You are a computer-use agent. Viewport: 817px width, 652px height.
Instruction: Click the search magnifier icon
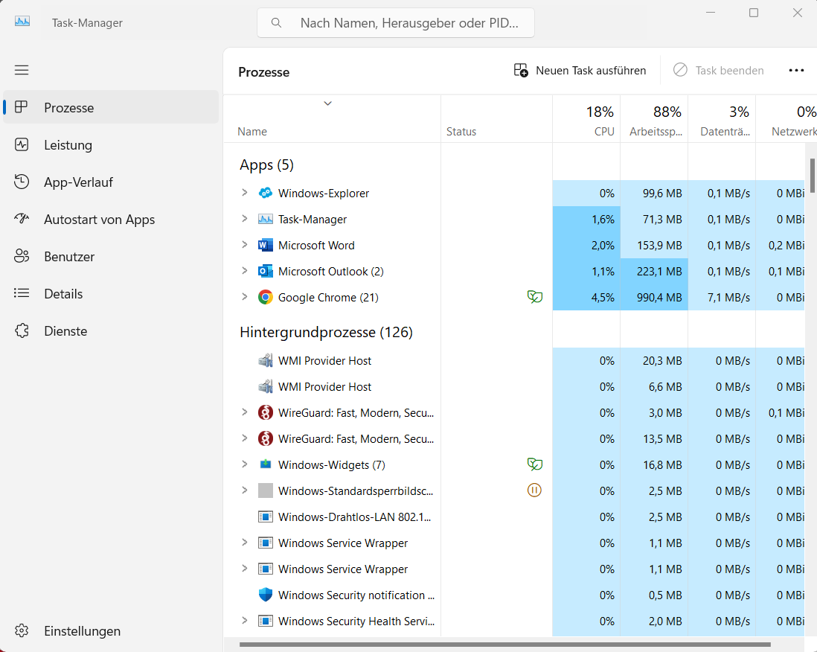click(x=276, y=23)
